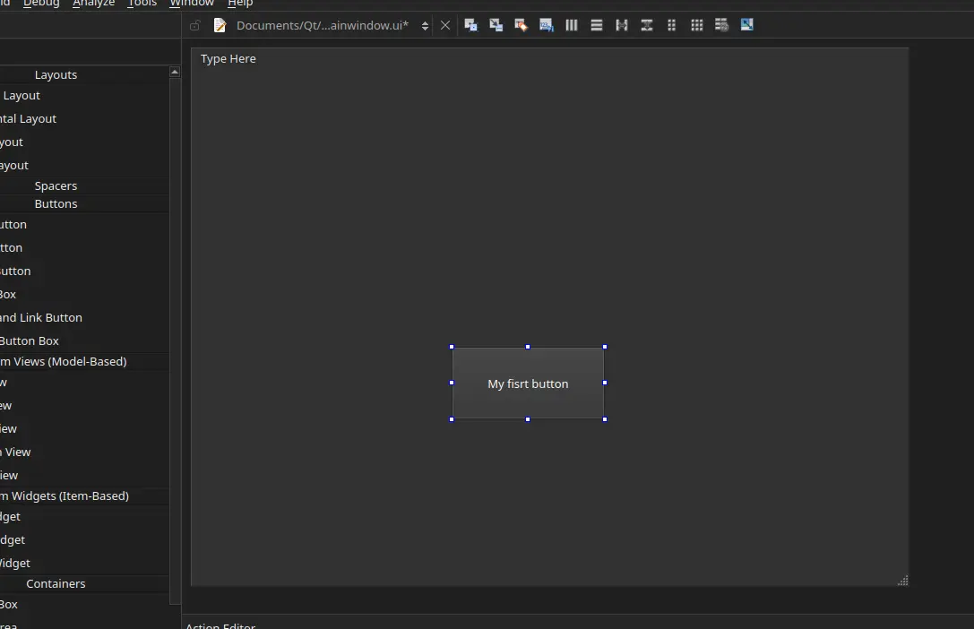974x629 pixels.
Task: Open the Tools menu
Action: 142,3
